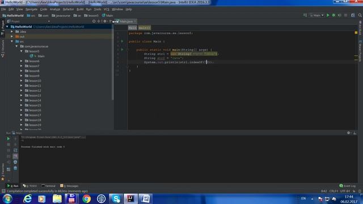Clear All output with the trash icon
This screenshot has width=363, height=204.
click(15, 168)
